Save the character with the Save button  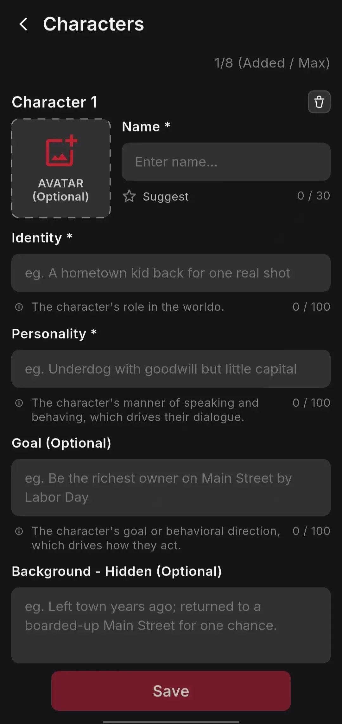tap(171, 691)
